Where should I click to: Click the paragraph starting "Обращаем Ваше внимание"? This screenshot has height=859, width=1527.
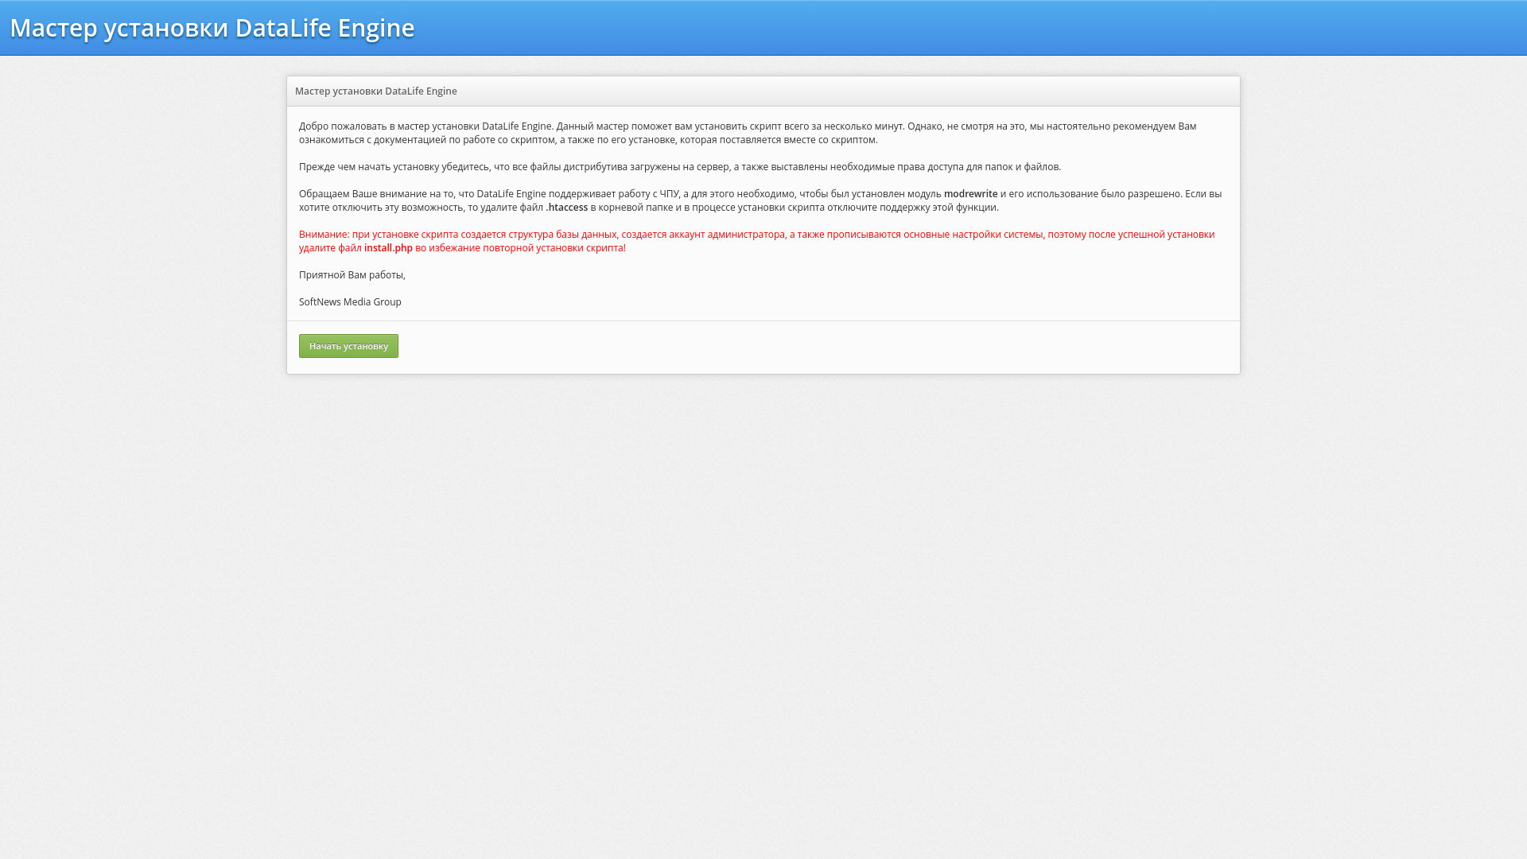point(760,200)
